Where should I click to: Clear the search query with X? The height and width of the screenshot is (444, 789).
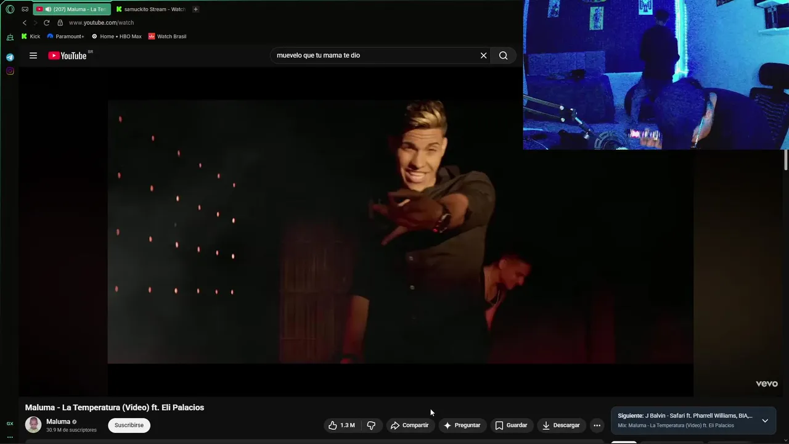(x=484, y=55)
